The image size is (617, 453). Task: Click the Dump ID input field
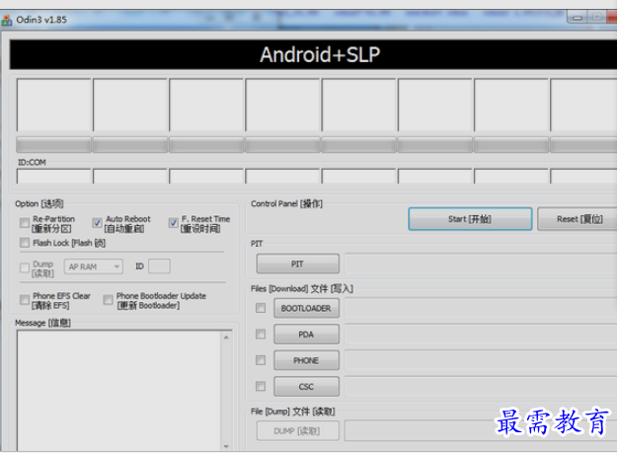tap(159, 266)
